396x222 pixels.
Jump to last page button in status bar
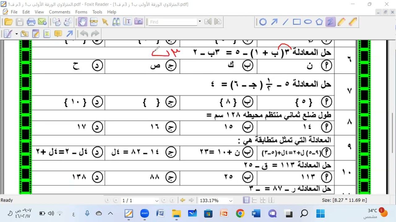pyautogui.click(x=172, y=200)
